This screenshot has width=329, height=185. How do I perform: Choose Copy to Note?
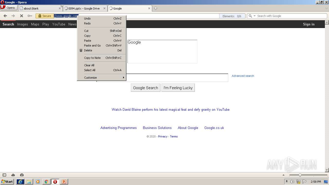click(x=102, y=58)
